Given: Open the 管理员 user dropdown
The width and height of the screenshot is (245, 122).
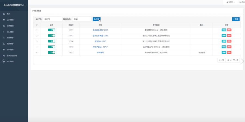Looking at the screenshot, I should tap(230, 2).
